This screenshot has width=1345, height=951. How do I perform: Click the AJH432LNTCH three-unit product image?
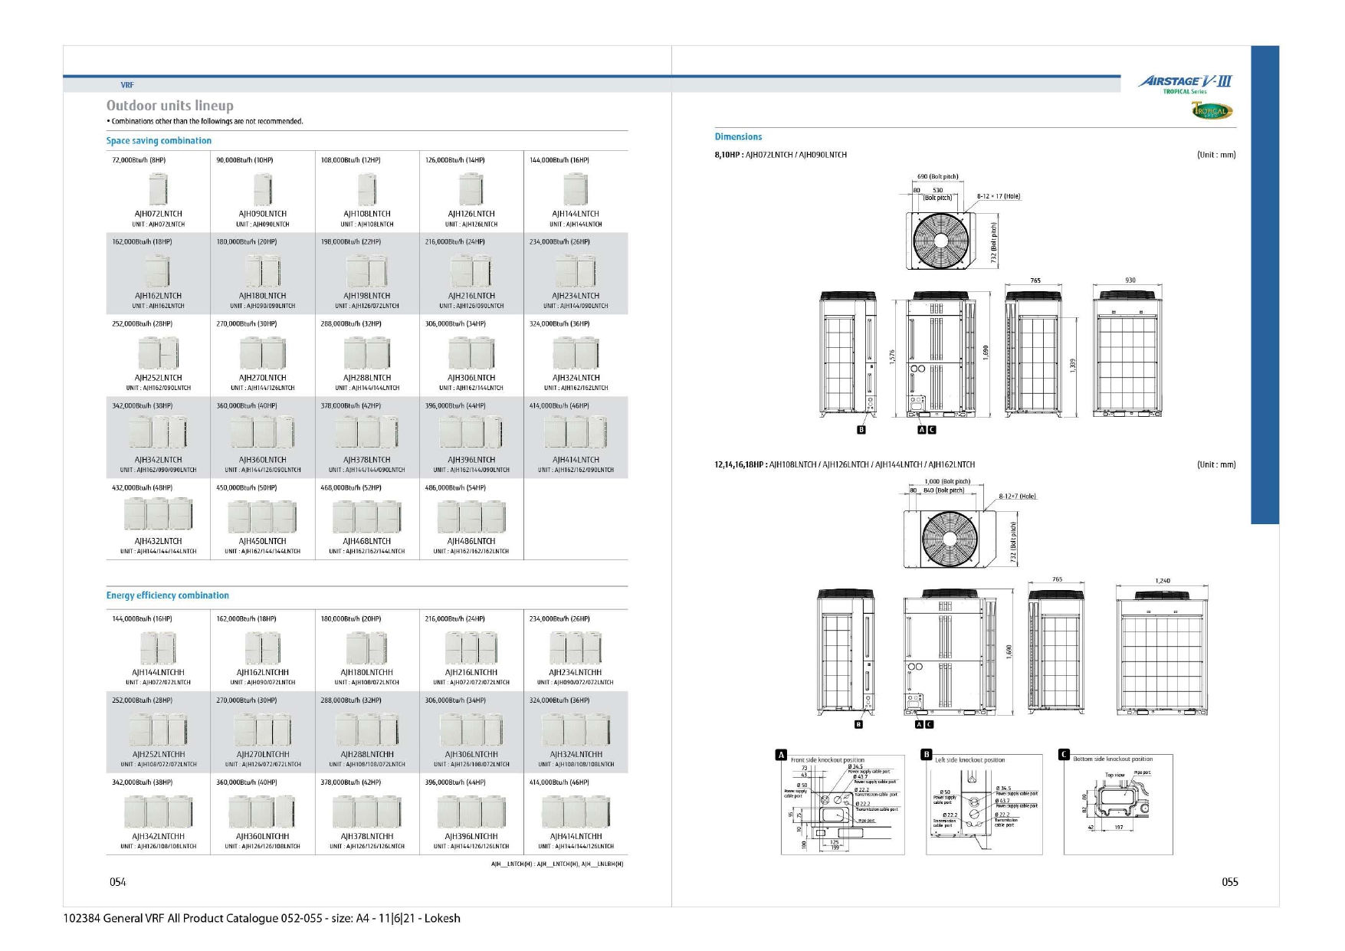pos(158,514)
